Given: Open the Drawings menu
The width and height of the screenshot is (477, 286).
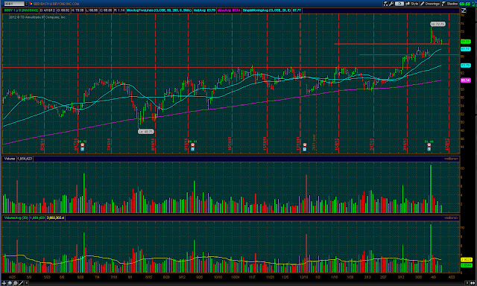Looking at the screenshot, I should (430, 4).
